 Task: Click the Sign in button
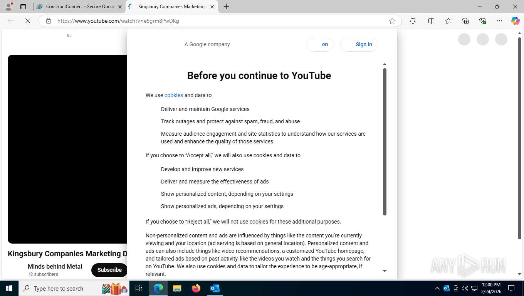click(x=359, y=45)
